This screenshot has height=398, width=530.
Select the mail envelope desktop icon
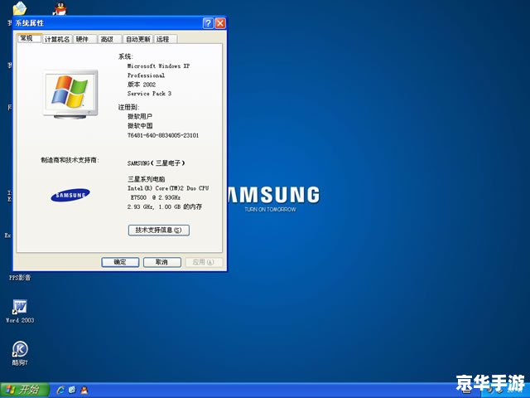[x=20, y=8]
